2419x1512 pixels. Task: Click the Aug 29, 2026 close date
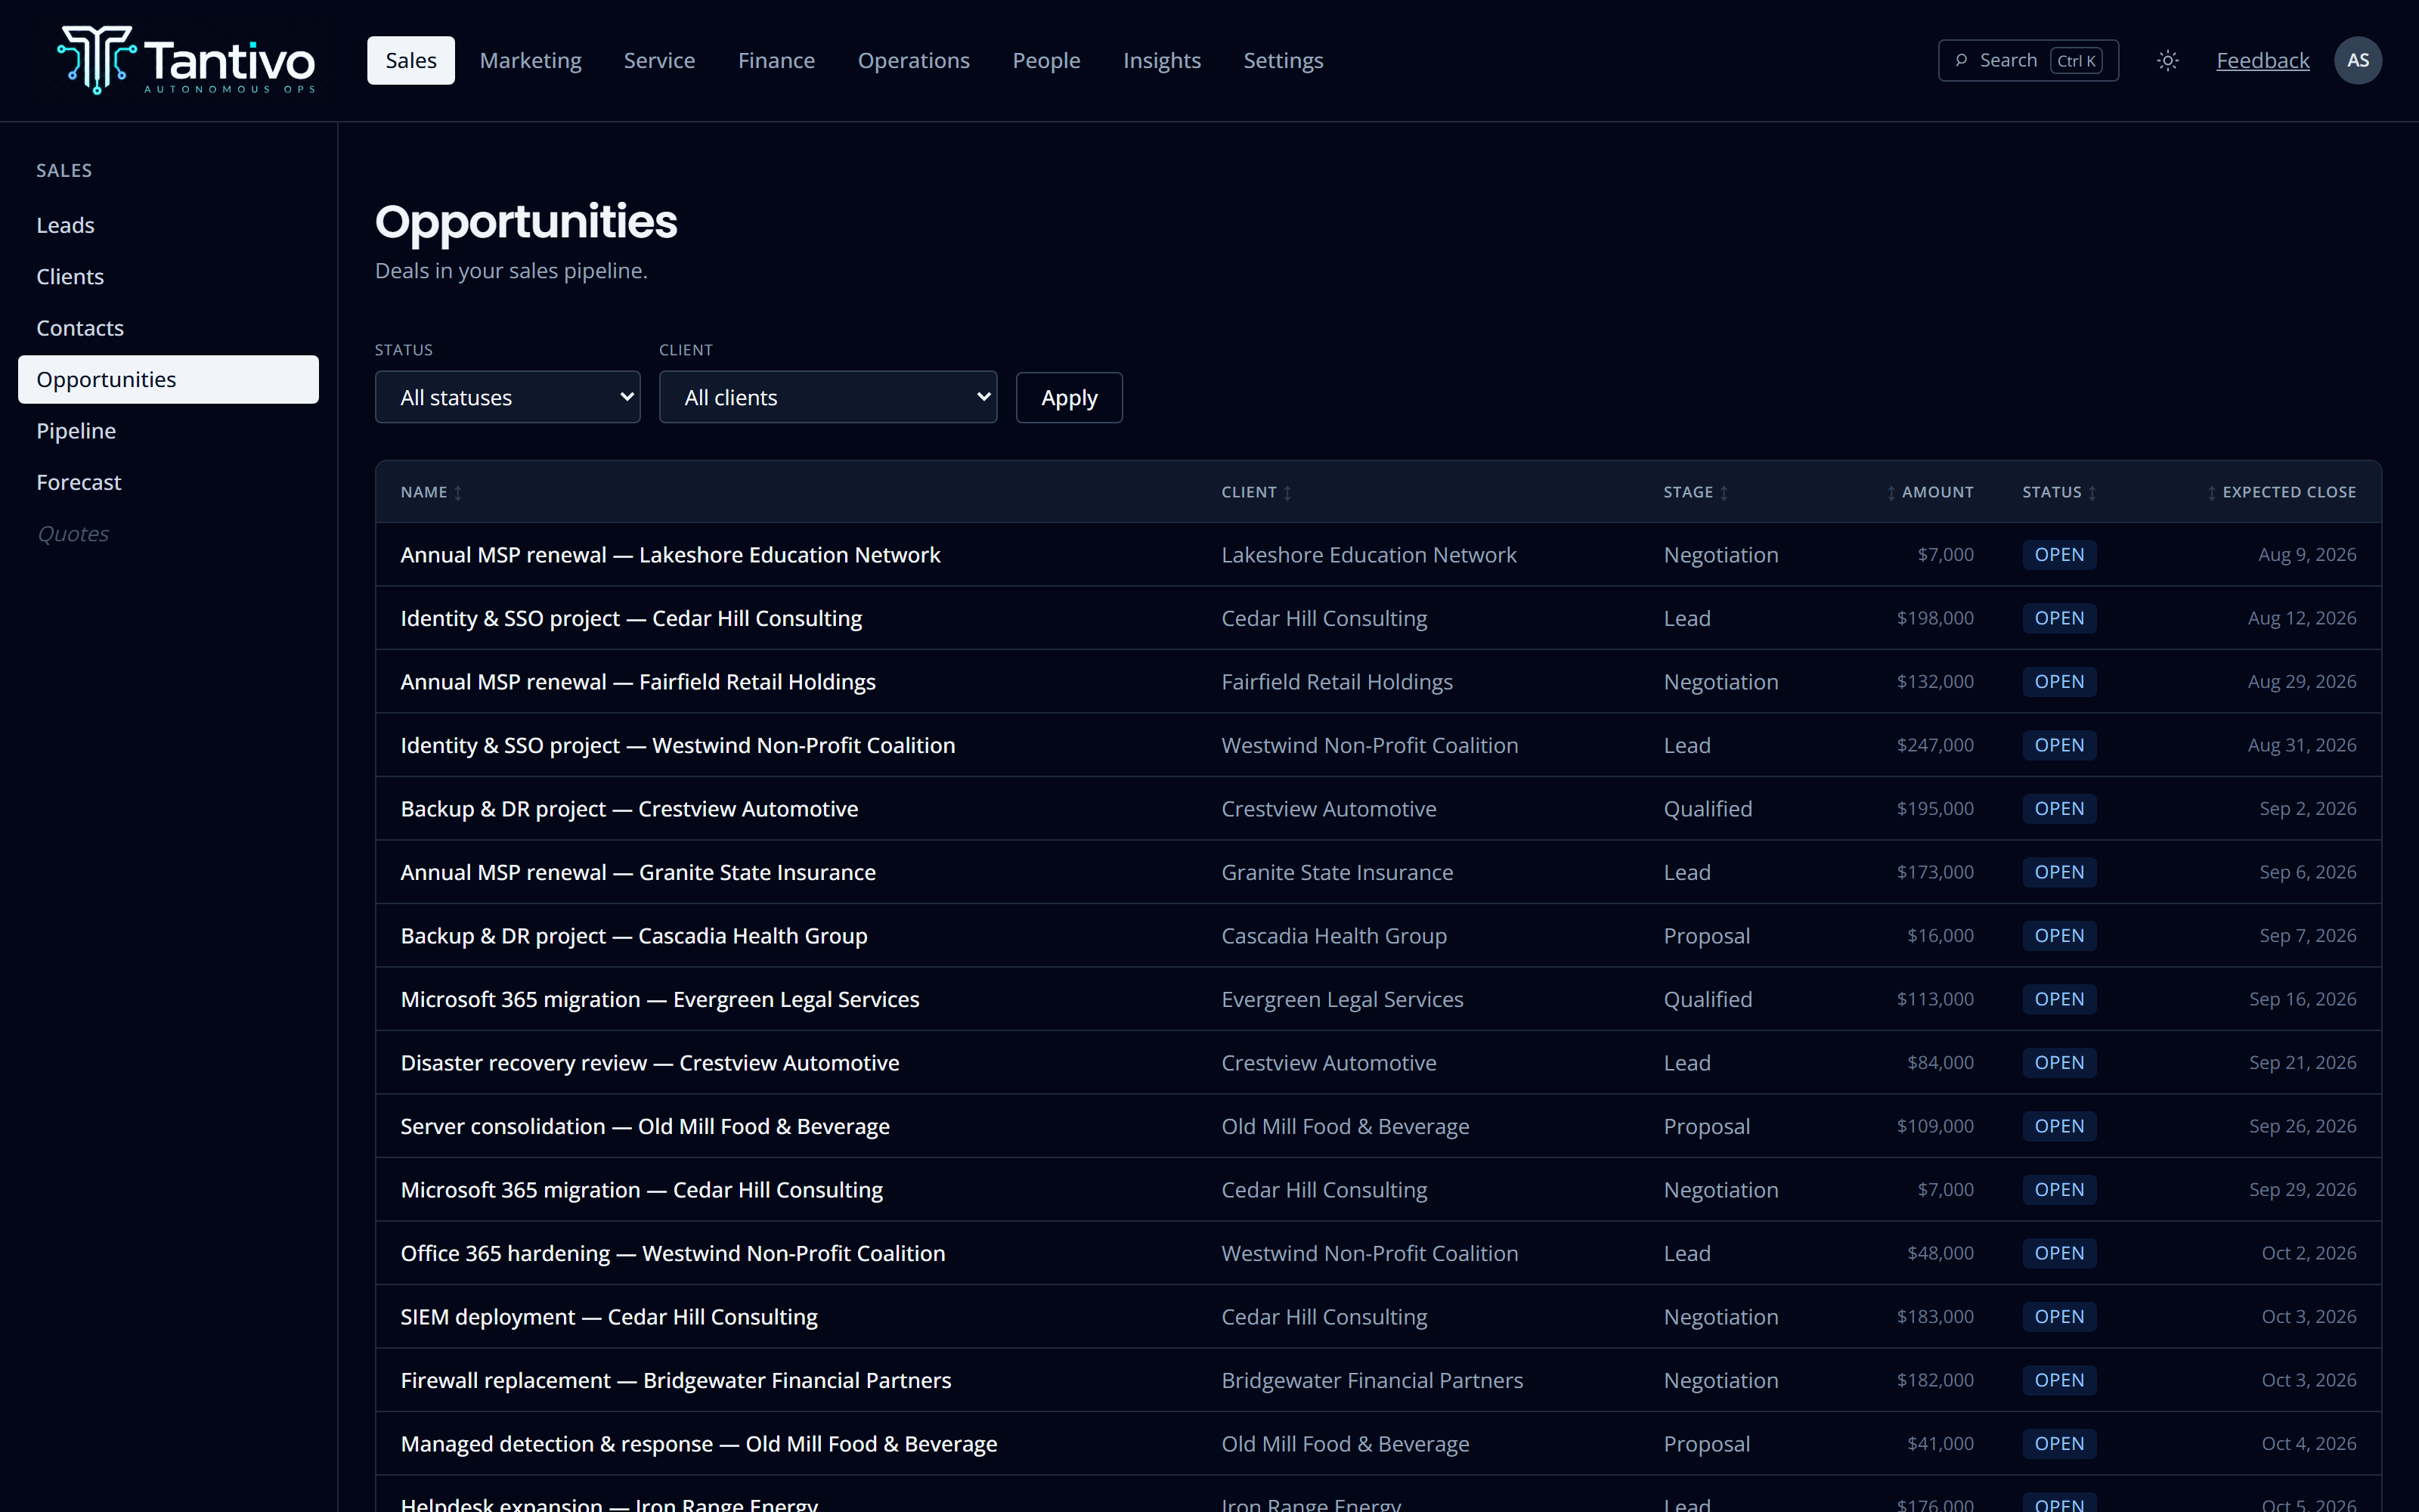pyautogui.click(x=2301, y=682)
